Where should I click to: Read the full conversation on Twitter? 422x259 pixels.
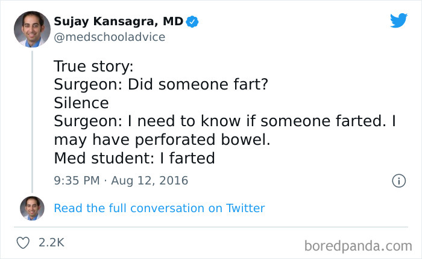[159, 209]
